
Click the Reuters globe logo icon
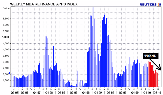click(159, 5)
